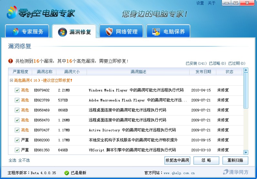Click the red warning exclamation icon

pos(11,61)
